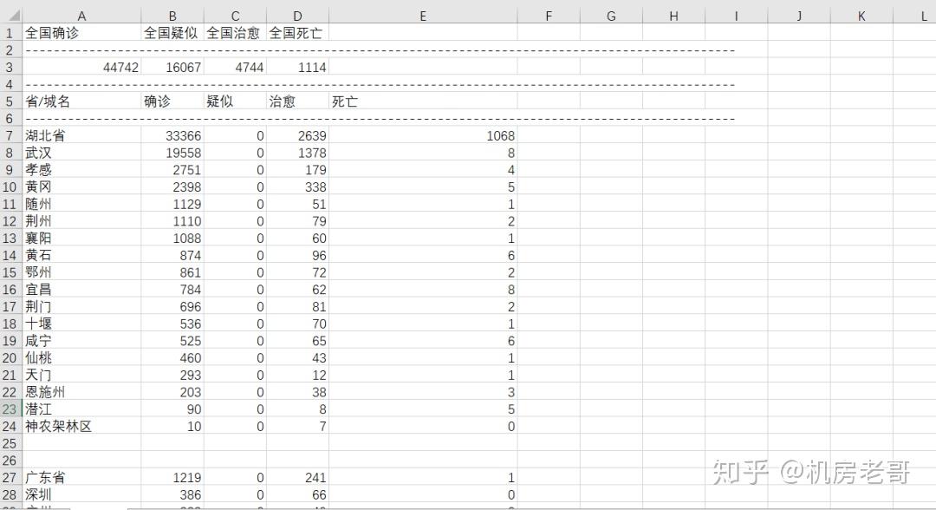Select the 荆门 cell
Screen dimensions: 936x510
tap(81, 306)
